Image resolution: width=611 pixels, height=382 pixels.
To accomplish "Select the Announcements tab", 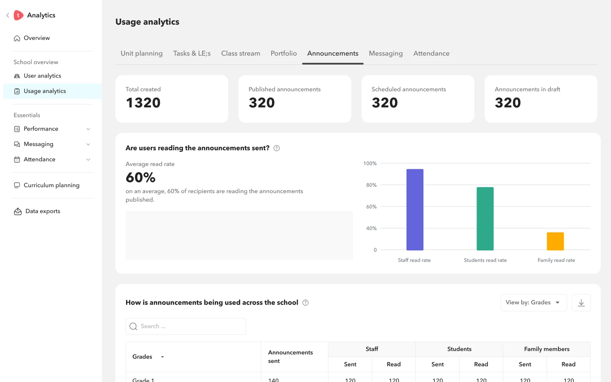I will click(x=333, y=53).
